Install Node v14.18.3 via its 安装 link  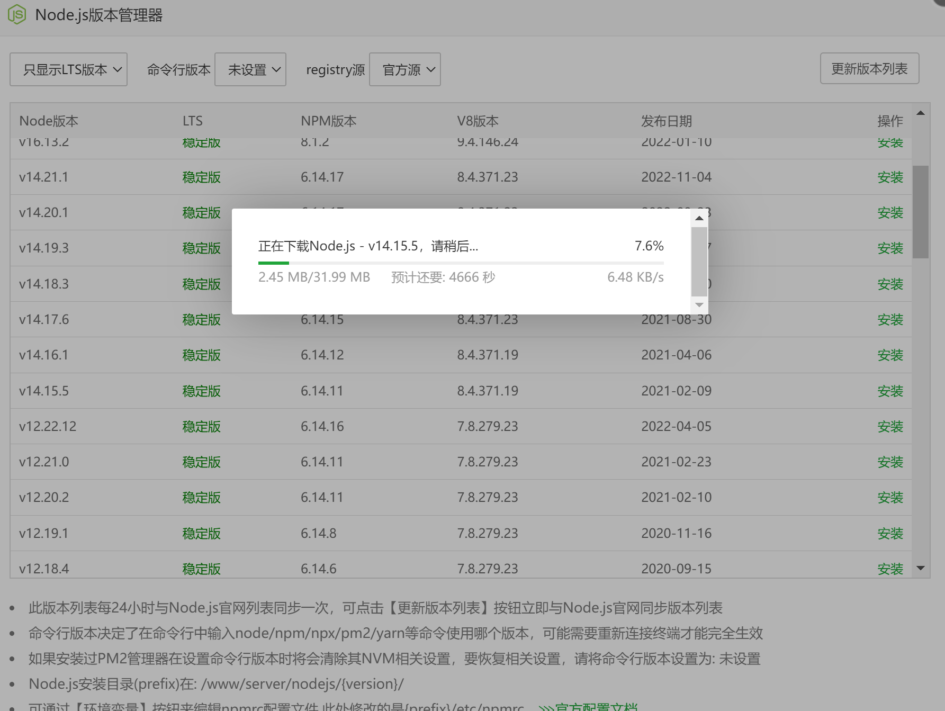click(890, 284)
